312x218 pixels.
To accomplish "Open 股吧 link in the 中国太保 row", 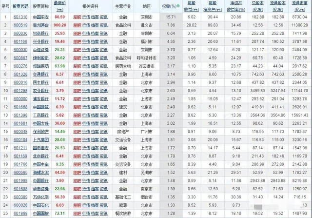I will (77, 123).
